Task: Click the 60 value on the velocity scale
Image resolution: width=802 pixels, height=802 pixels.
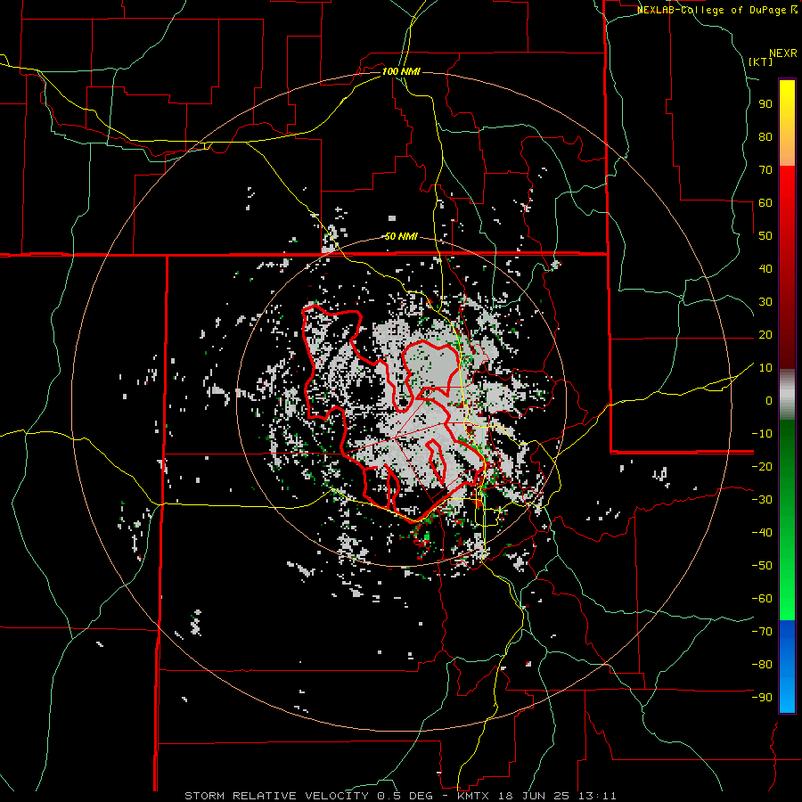Action: pyautogui.click(x=765, y=202)
